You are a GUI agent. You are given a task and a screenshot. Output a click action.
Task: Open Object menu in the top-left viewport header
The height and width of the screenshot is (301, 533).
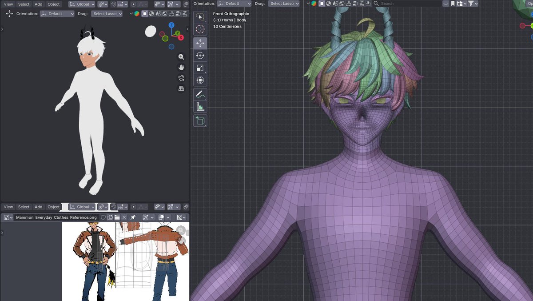click(54, 4)
